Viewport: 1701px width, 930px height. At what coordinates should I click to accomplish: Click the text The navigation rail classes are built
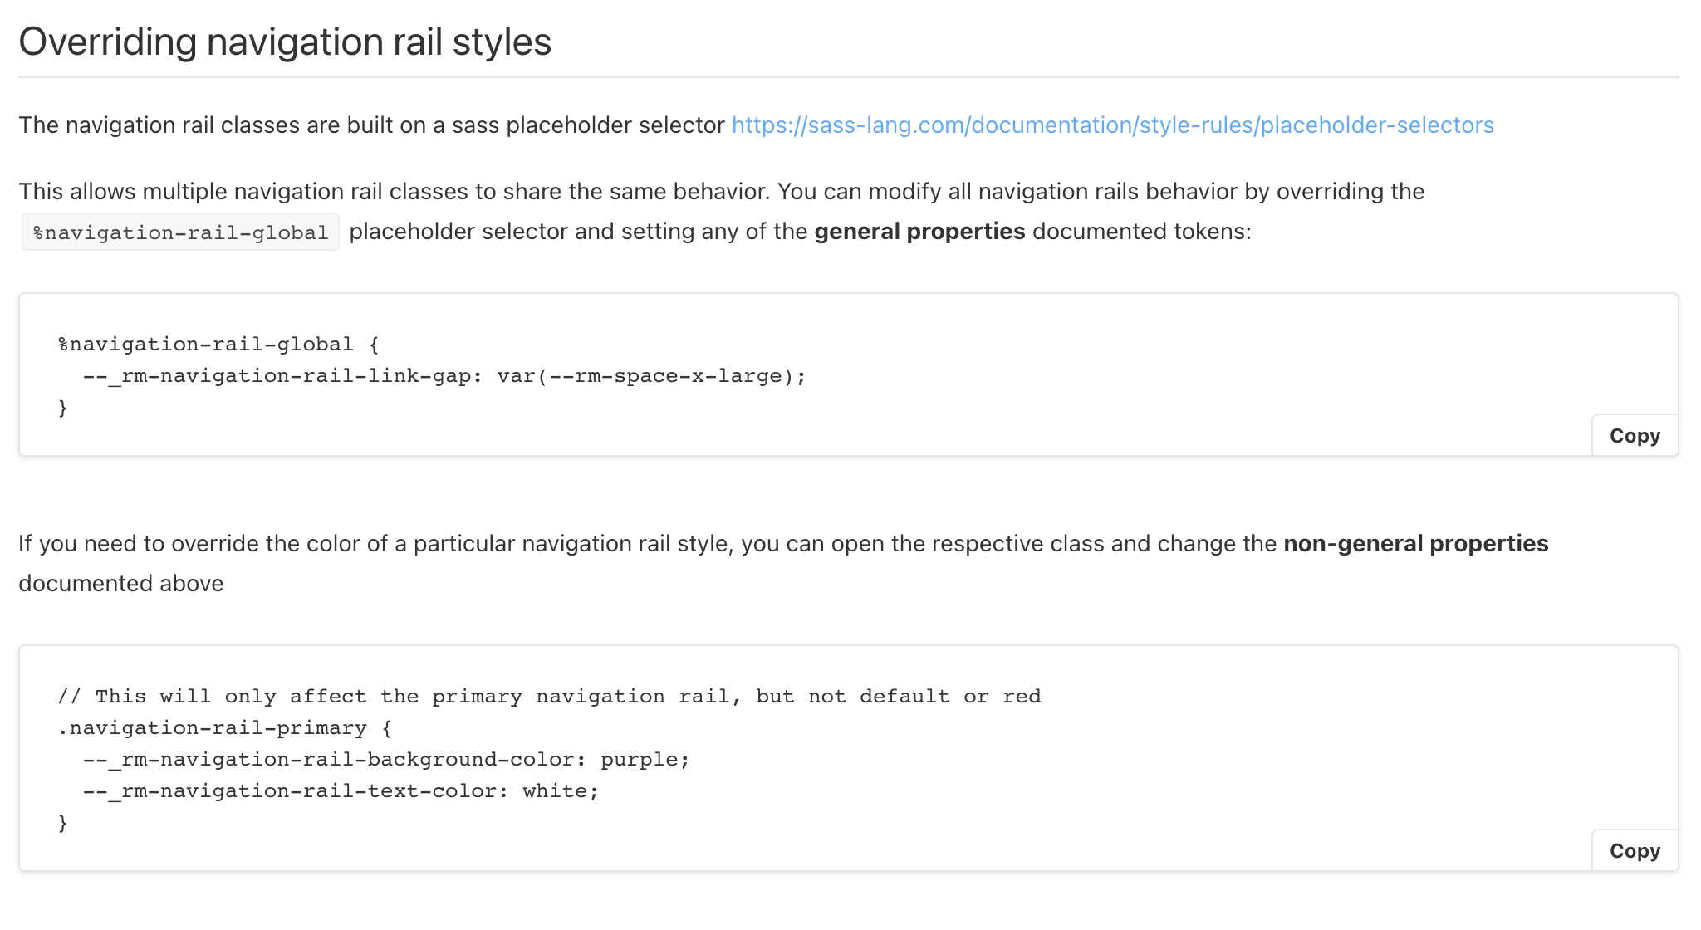pos(371,125)
